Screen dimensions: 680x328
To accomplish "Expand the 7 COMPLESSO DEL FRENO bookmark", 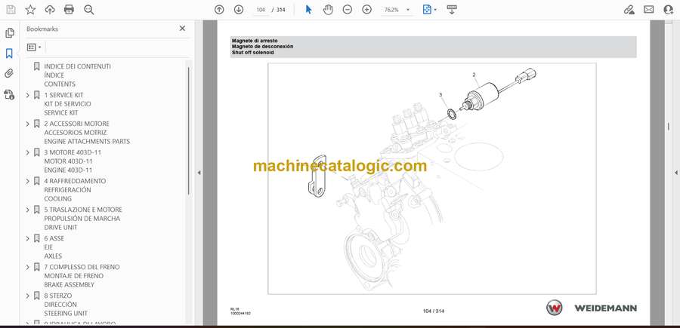I will point(28,267).
